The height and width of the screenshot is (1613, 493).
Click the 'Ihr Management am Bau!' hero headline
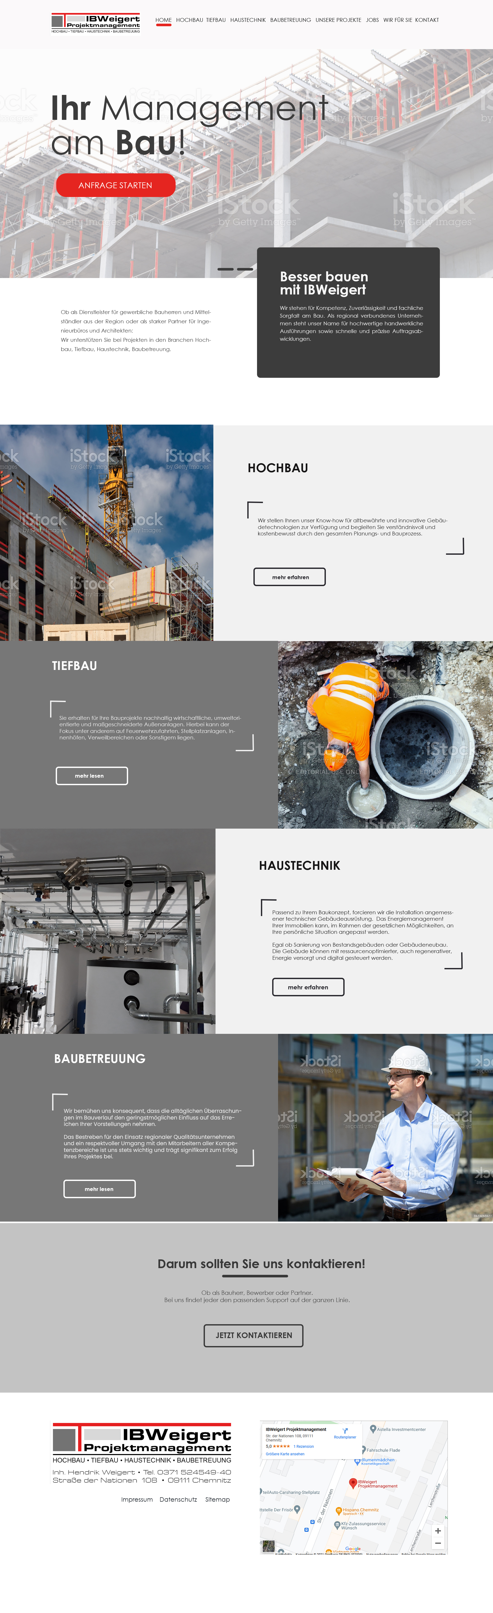pos(189,125)
